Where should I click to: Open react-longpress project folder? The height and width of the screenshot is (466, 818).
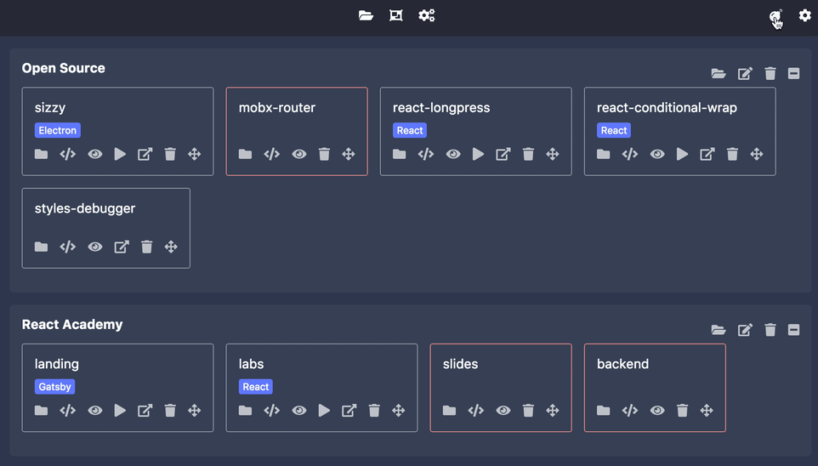click(x=399, y=154)
